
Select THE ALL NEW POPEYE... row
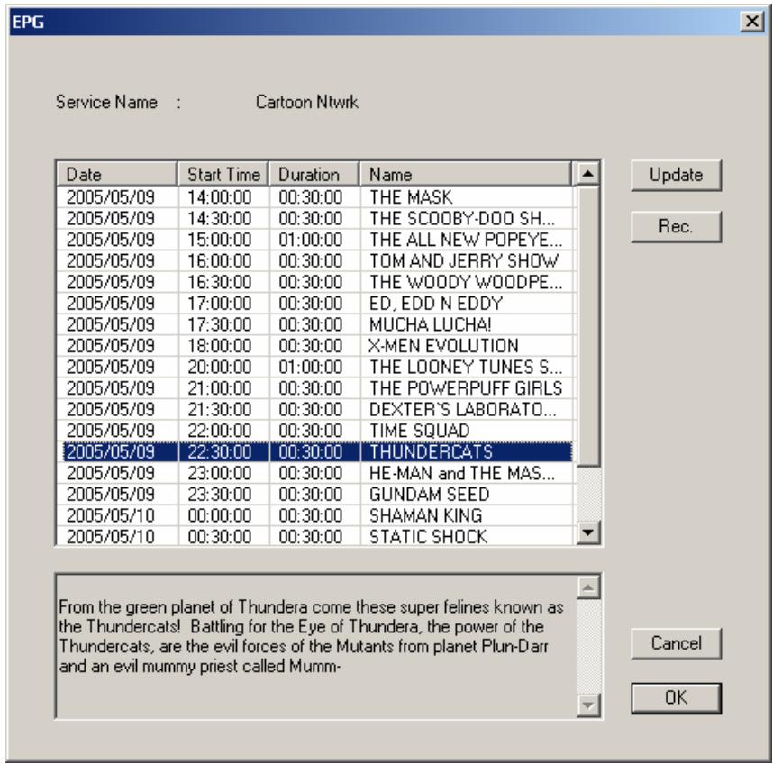[x=315, y=240]
